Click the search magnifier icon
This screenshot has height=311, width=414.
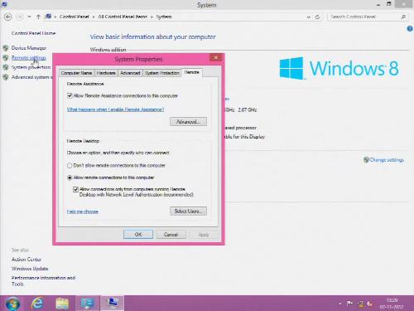tap(403, 17)
